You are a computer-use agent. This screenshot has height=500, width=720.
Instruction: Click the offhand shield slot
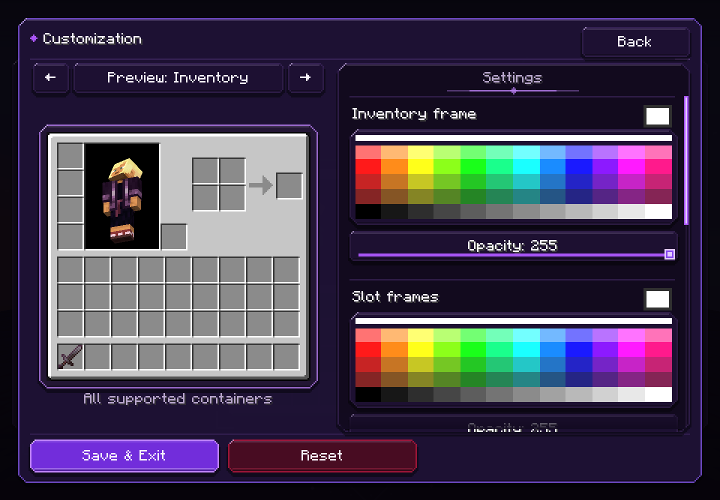click(174, 236)
